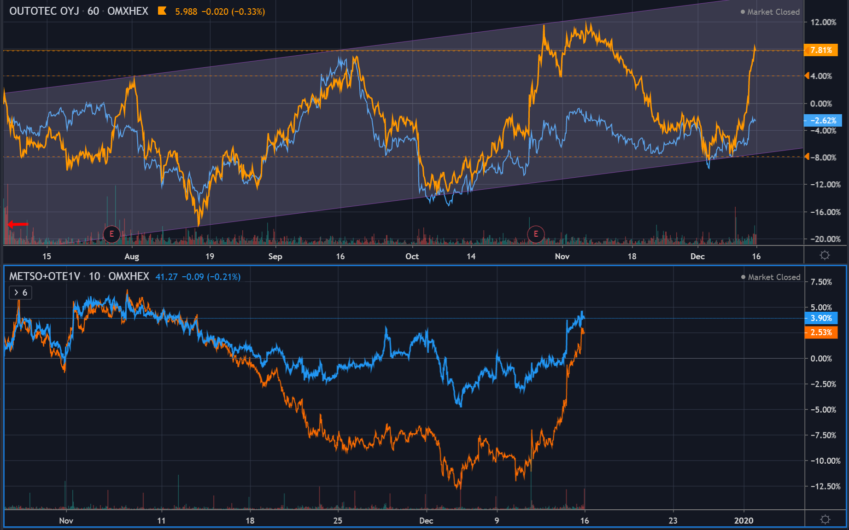Click the earnings marker near Aug
The image size is (849, 530).
tap(111, 234)
